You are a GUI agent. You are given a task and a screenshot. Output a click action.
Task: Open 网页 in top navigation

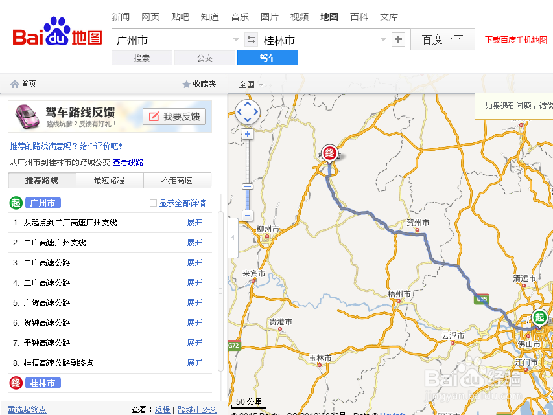click(150, 17)
